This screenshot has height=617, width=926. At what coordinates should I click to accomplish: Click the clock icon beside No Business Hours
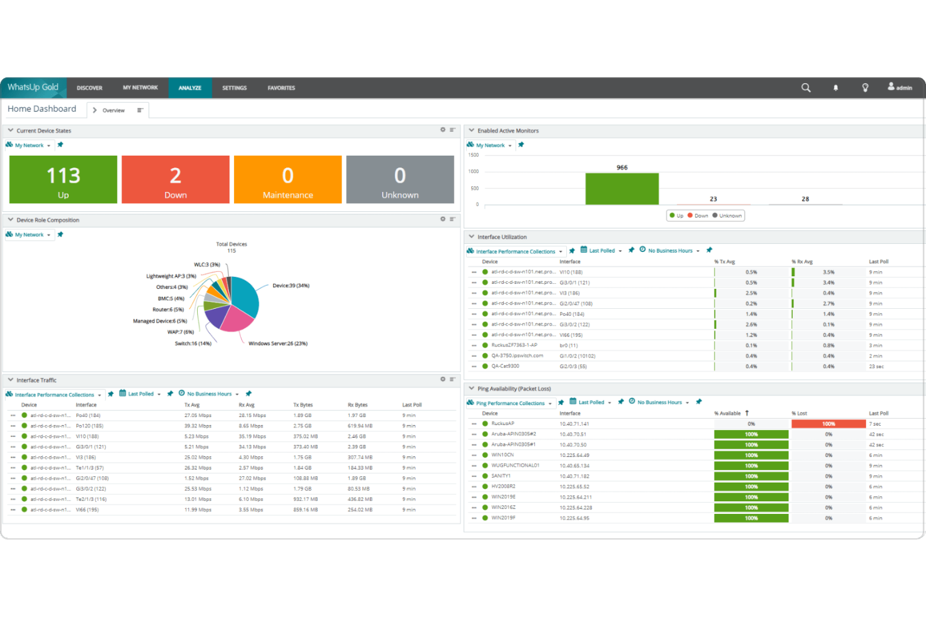click(x=181, y=394)
